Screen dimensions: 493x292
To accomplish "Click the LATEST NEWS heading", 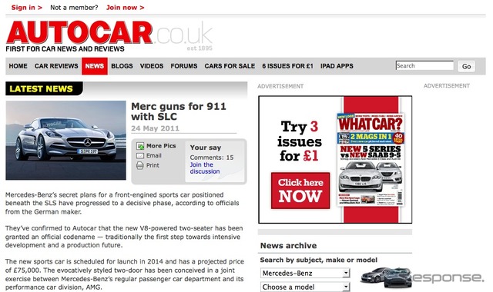I will 41,89.
